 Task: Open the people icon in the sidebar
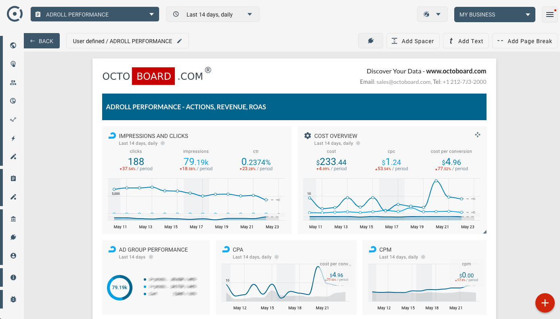(13, 83)
